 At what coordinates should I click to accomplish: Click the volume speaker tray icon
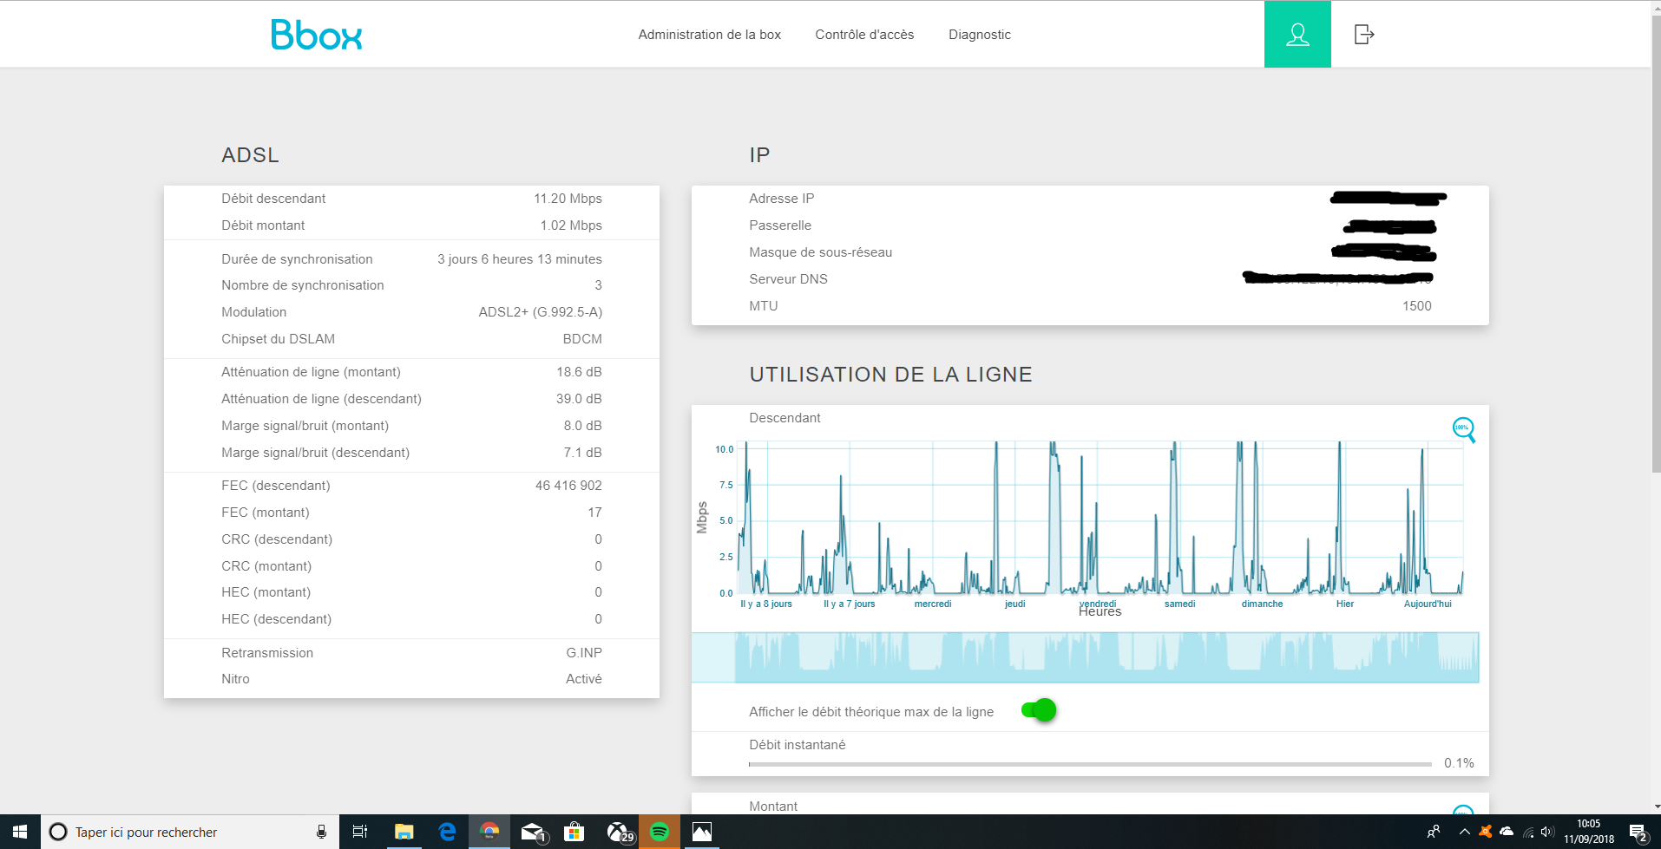[x=1547, y=832]
